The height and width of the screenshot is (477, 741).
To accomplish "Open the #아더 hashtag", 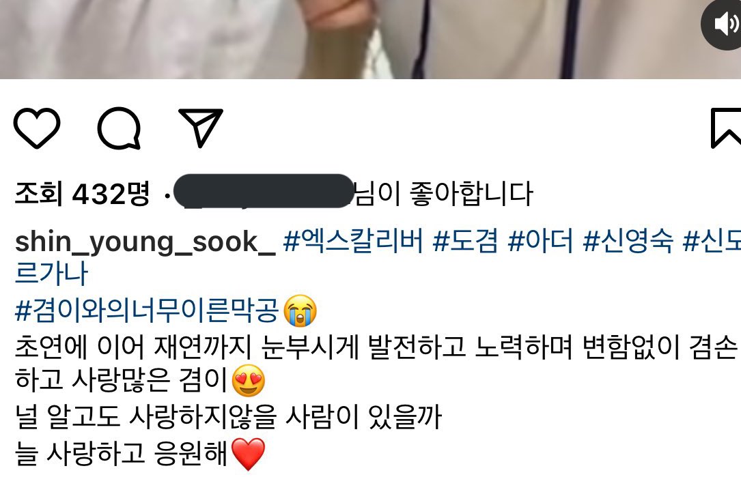I will click(x=540, y=241).
